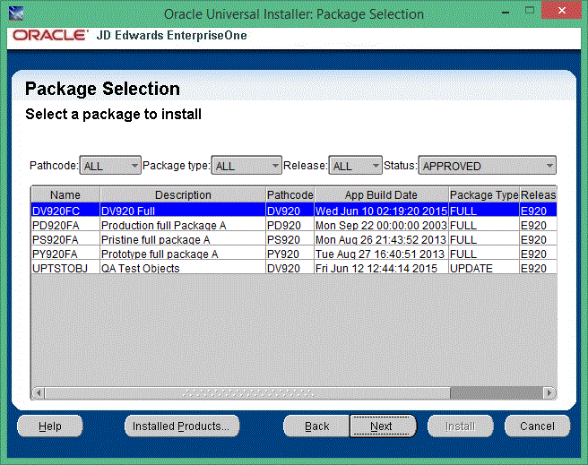The width and height of the screenshot is (588, 465).
Task: Maximize the installer window
Action: click(x=530, y=11)
